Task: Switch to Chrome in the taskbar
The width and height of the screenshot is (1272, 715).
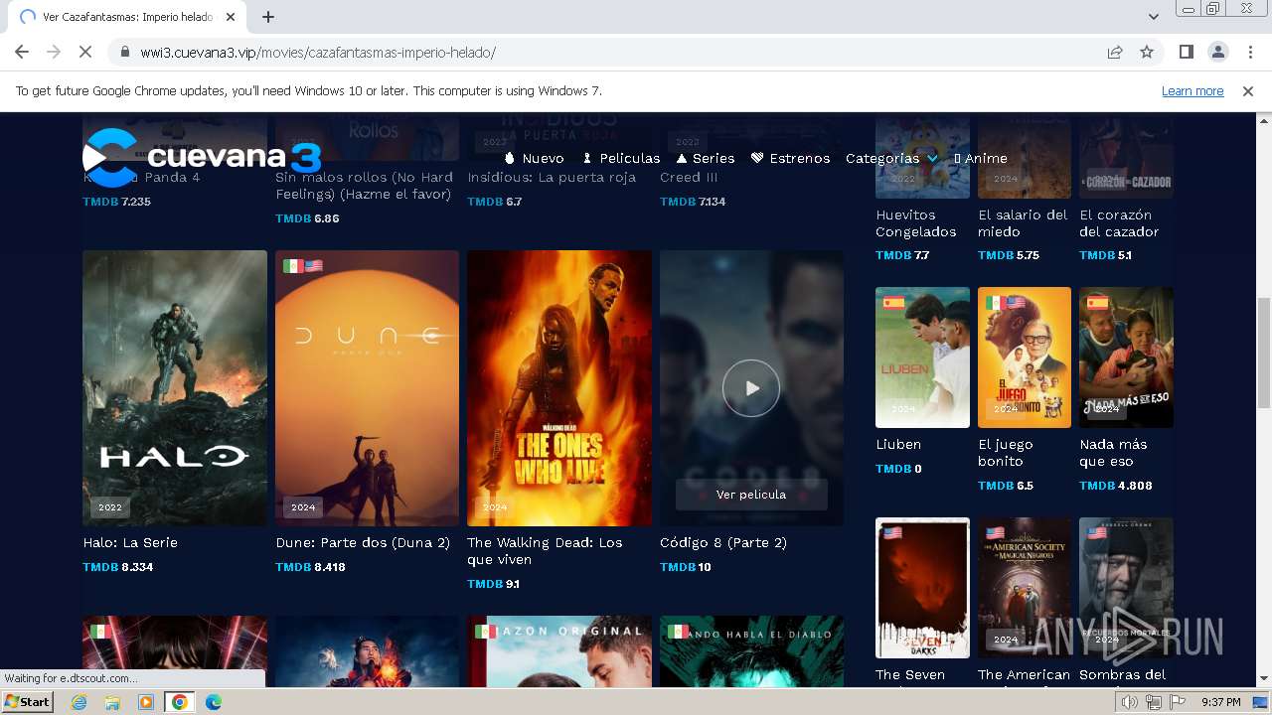Action: pos(180,702)
